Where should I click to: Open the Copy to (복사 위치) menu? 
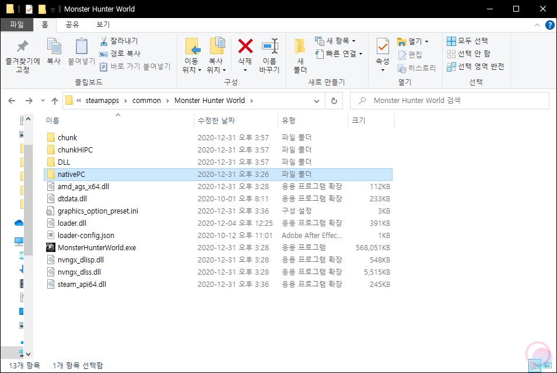point(216,56)
